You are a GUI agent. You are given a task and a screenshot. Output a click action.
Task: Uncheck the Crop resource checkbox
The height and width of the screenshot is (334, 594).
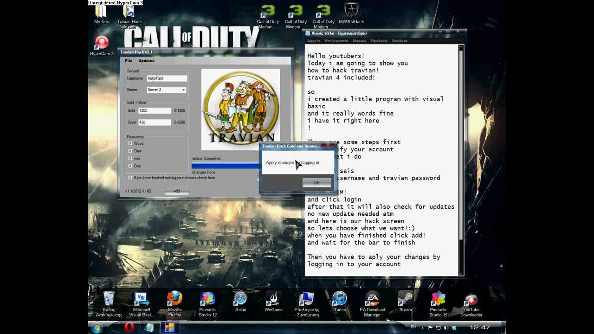tap(130, 166)
